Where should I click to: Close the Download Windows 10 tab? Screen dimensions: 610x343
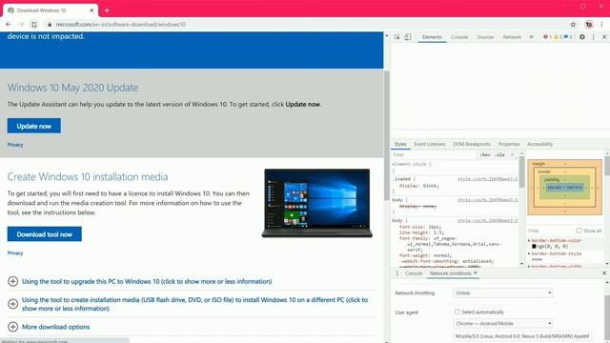tap(91, 10)
